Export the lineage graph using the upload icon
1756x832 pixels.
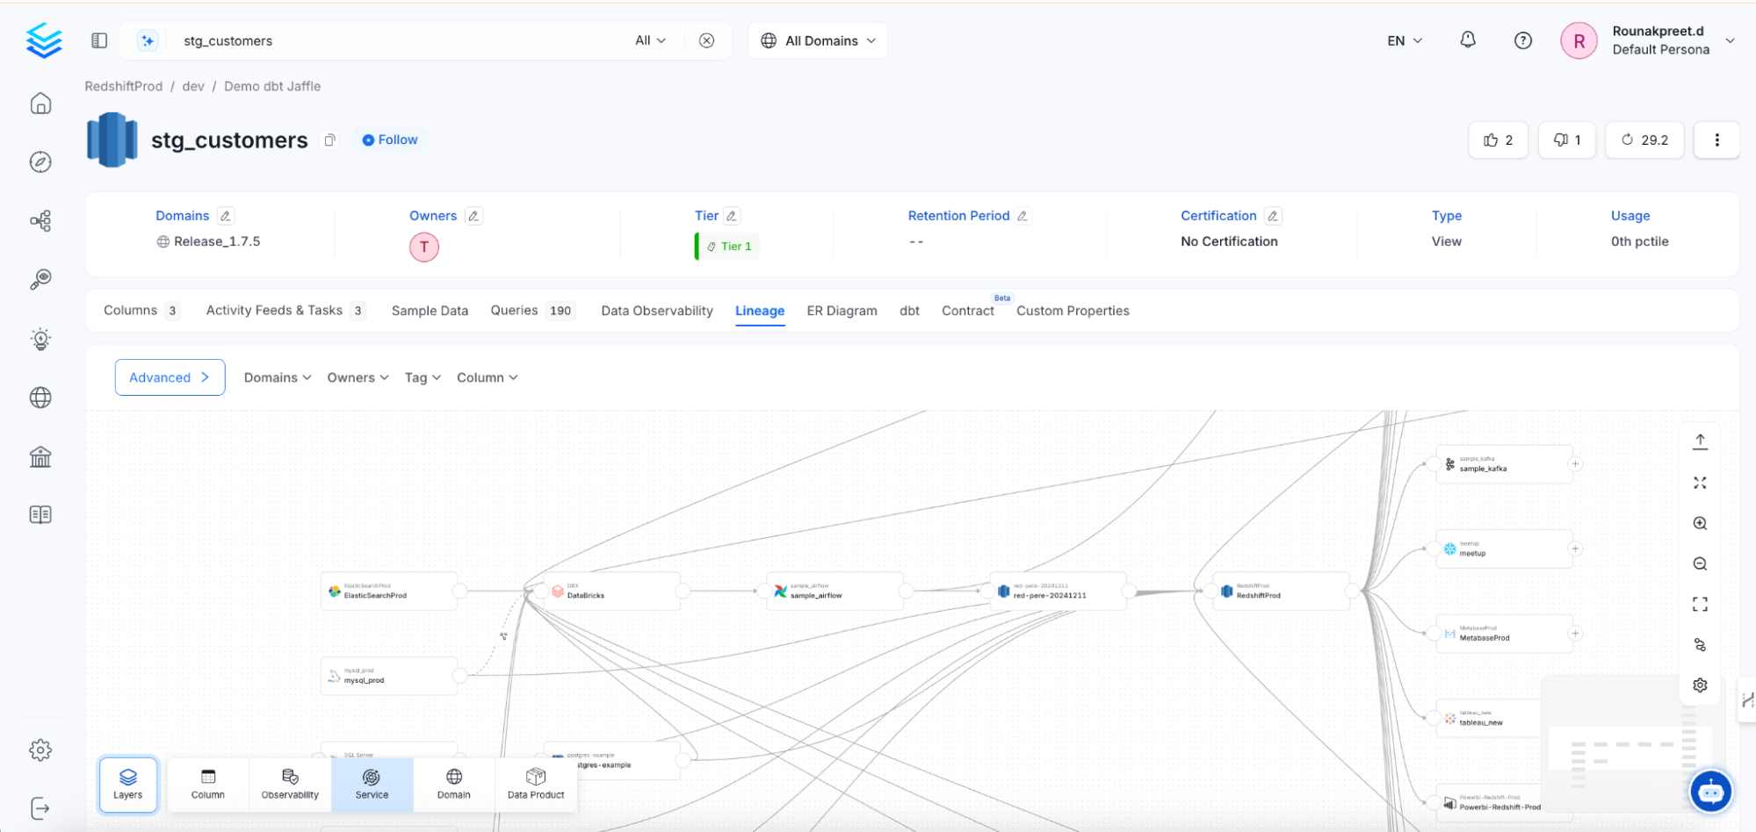pyautogui.click(x=1700, y=439)
